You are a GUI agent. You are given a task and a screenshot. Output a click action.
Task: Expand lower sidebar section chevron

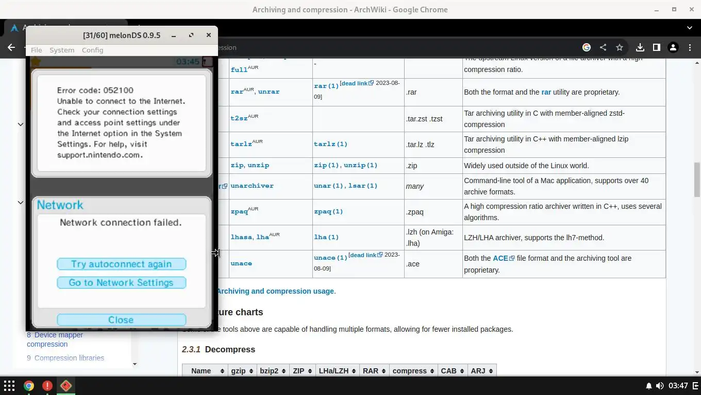pyautogui.click(x=21, y=202)
